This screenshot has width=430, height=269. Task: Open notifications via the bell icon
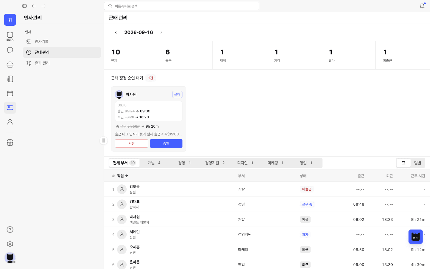(x=422, y=6)
